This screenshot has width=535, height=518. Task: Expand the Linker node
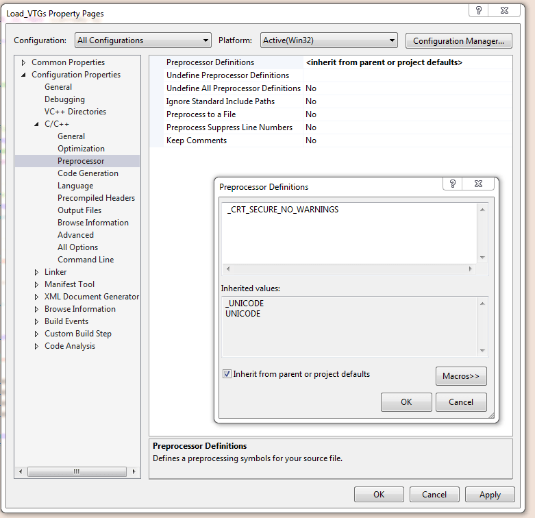(x=36, y=272)
